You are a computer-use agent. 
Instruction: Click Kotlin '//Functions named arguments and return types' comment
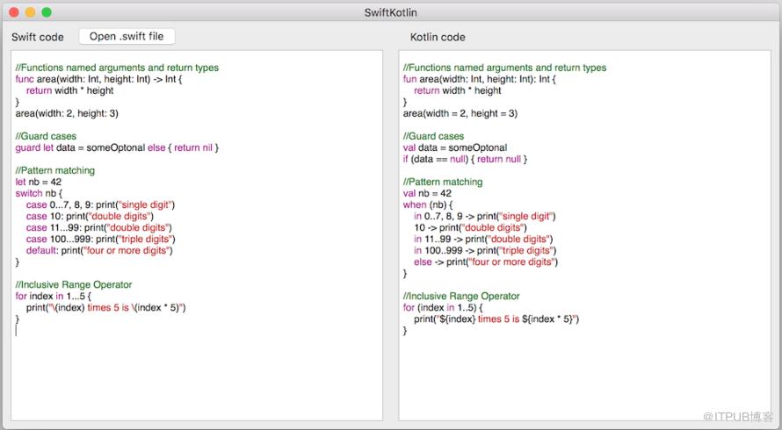pos(504,68)
